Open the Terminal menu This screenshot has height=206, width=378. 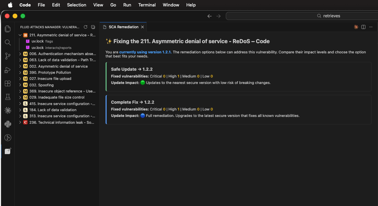click(147, 5)
